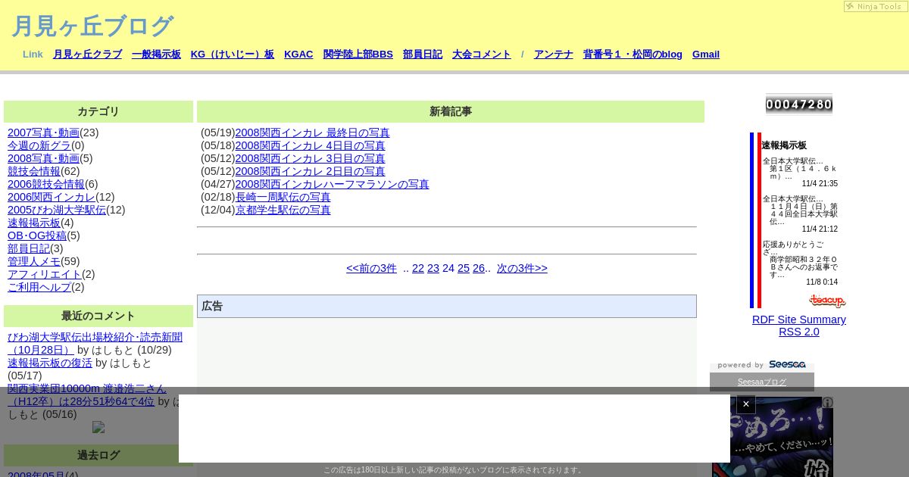The height and width of the screenshot is (477, 909).
Task: Click the visitor counter 00047280 image
Action: [x=799, y=104]
